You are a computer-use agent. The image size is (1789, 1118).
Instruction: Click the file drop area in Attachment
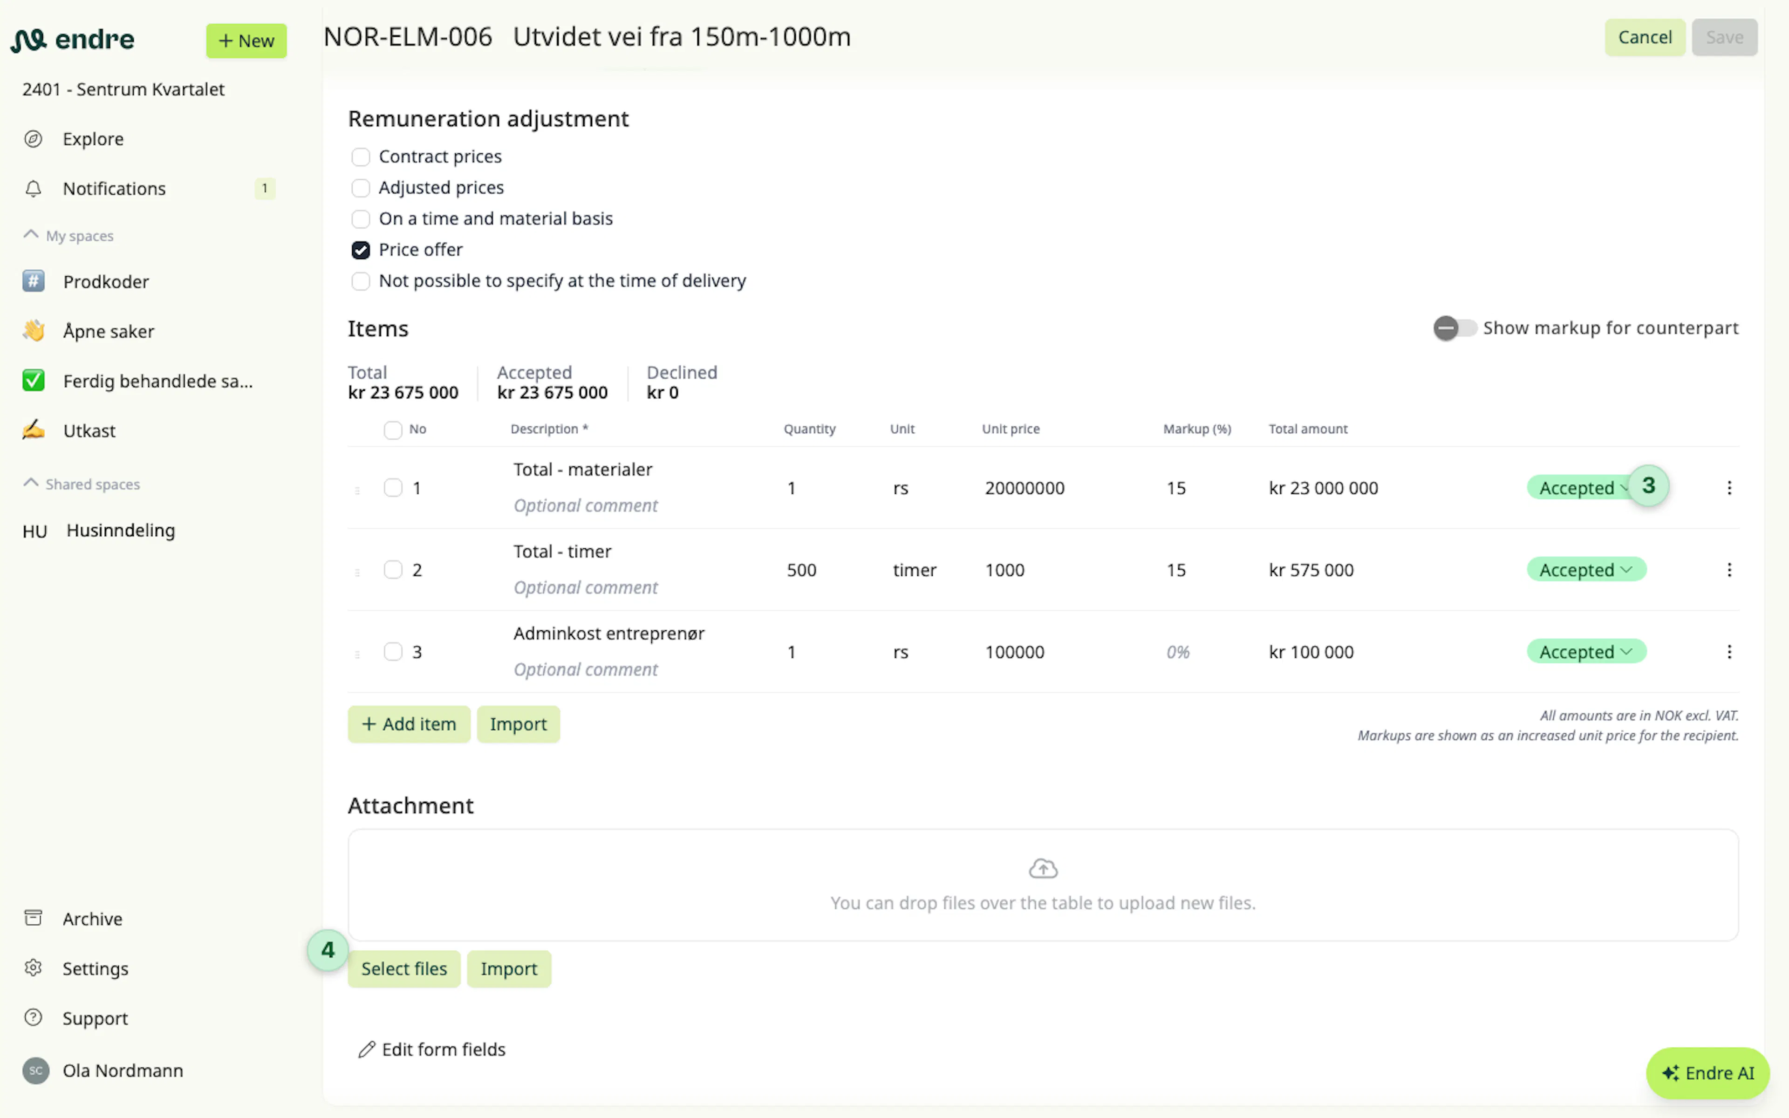(1043, 885)
